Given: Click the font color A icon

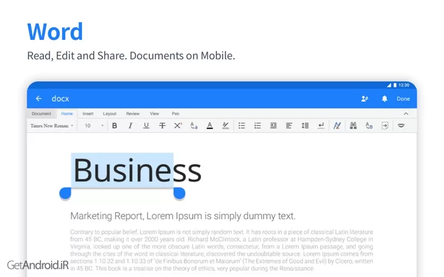Looking at the screenshot, I should 209,126.
